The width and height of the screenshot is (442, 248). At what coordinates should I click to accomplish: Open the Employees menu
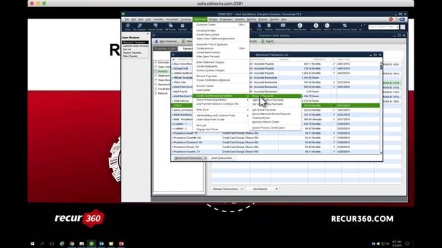[227, 19]
